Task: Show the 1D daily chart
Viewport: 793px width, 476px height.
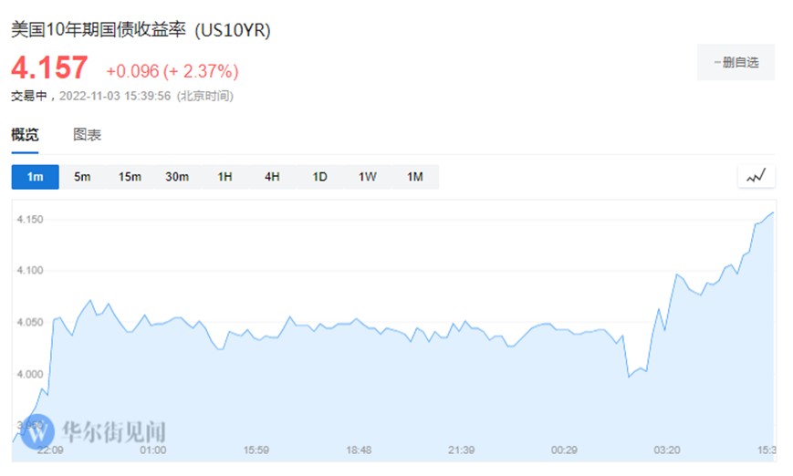Action: (319, 177)
